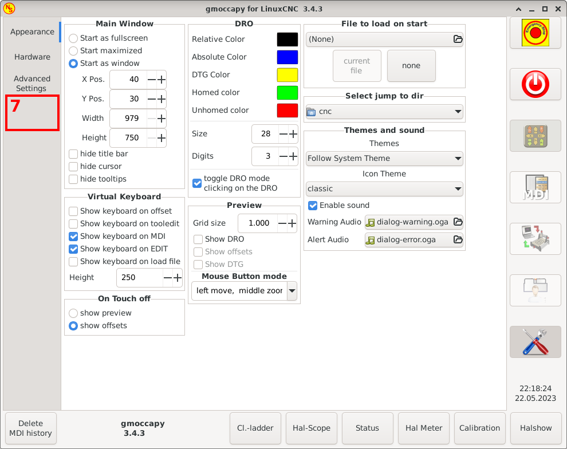The height and width of the screenshot is (449, 567).
Task: Open Hal Meter
Action: click(424, 428)
